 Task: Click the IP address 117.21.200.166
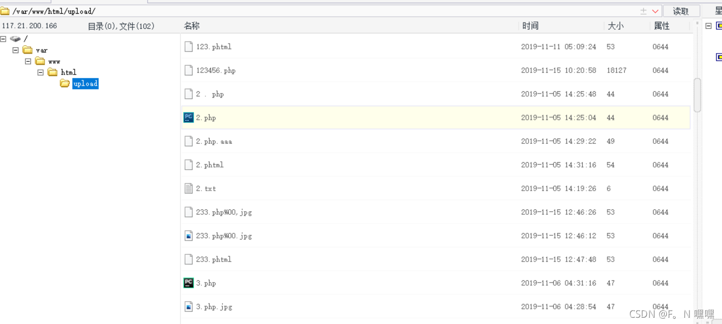coord(29,26)
